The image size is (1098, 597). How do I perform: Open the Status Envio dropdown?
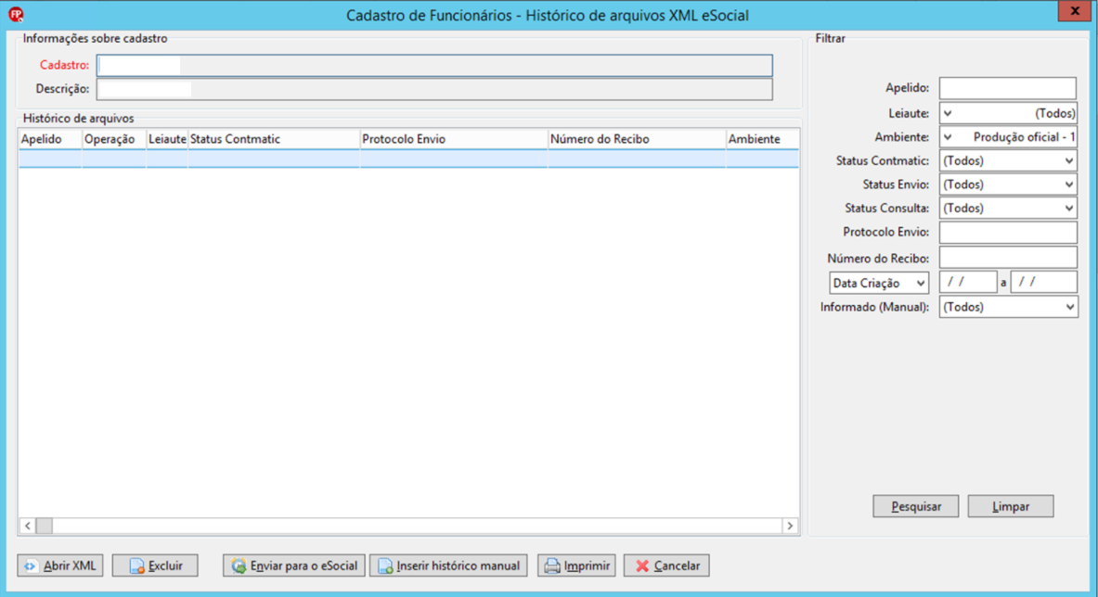[x=1008, y=184]
